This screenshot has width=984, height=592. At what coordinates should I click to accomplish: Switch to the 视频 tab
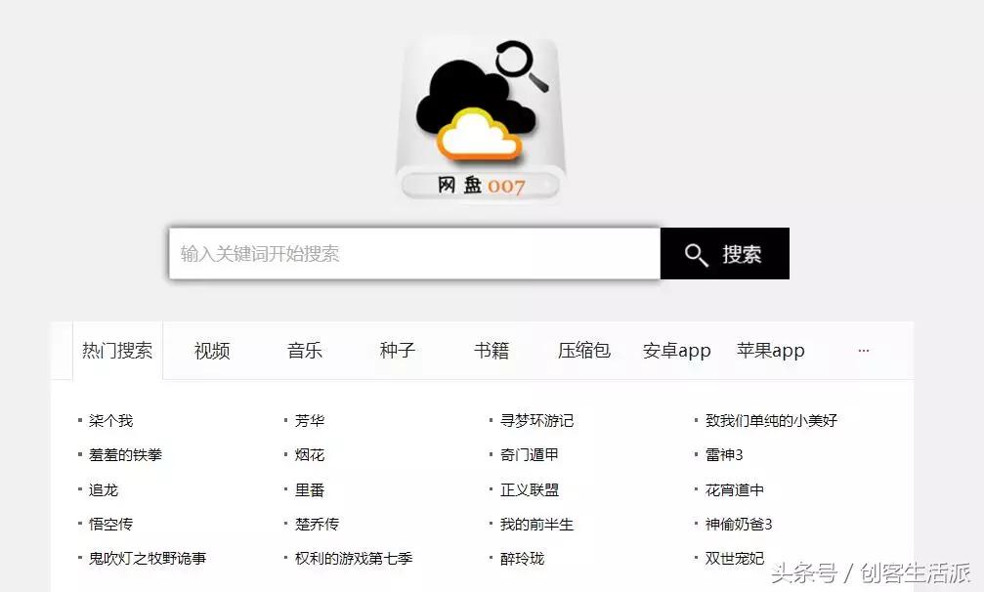[x=210, y=350]
